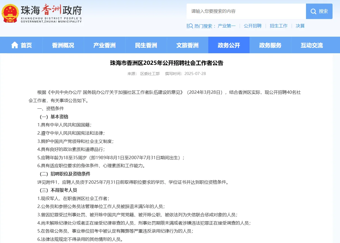Click the line starting 详见附件1

134,182
